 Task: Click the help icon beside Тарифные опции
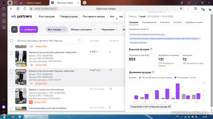(x=148, y=29)
